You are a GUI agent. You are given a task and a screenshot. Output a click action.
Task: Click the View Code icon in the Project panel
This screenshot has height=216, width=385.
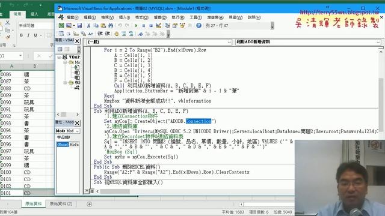[x=60, y=49]
